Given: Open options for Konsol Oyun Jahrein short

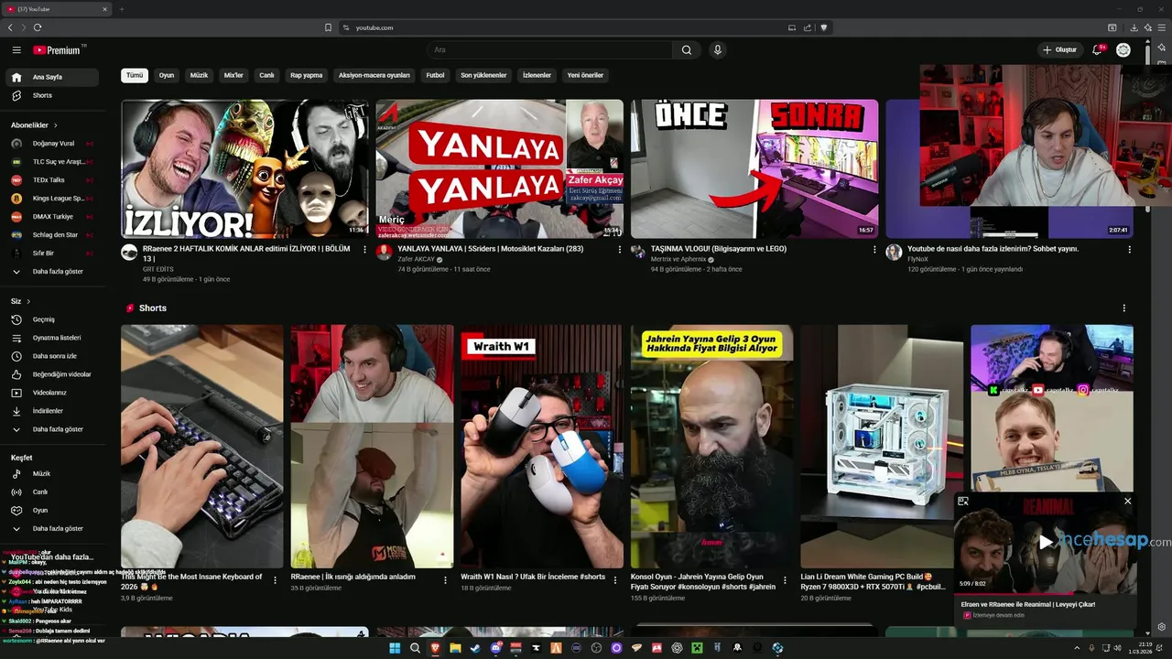Looking at the screenshot, I should point(785,580).
